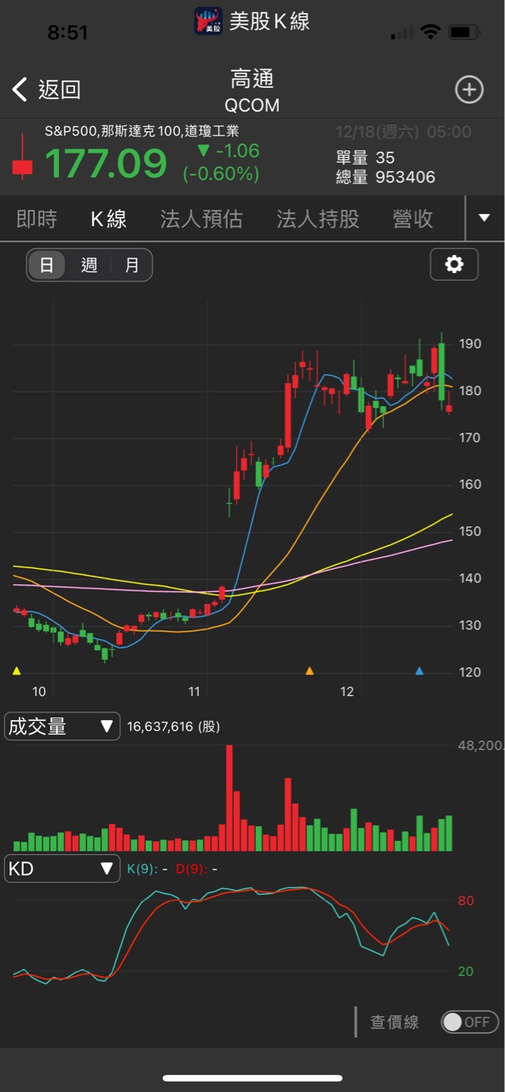This screenshot has width=505, height=1092.
Task: Tap the -1.06 price change
Action: tap(229, 151)
